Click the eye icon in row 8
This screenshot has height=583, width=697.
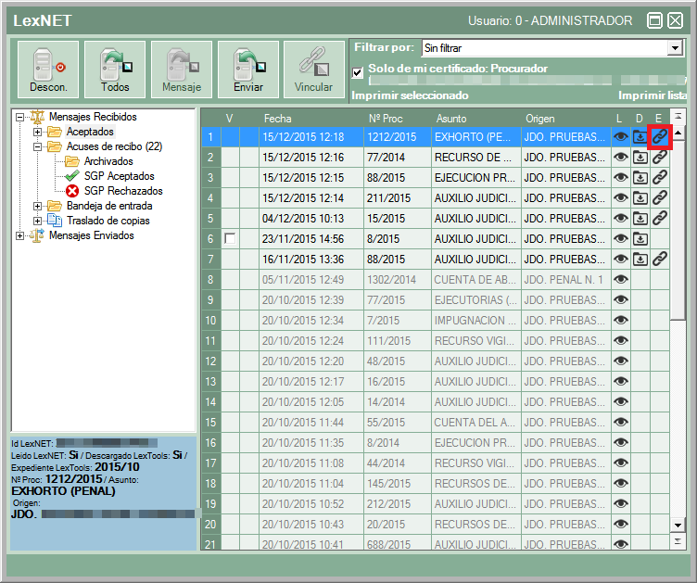[620, 279]
